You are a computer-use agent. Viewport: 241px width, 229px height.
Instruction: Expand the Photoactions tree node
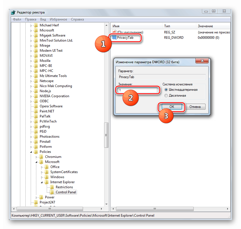pyautogui.click(x=31, y=137)
